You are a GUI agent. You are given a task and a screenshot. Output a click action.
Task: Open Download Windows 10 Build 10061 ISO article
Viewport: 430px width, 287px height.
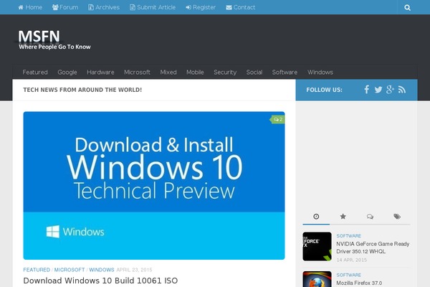point(100,281)
